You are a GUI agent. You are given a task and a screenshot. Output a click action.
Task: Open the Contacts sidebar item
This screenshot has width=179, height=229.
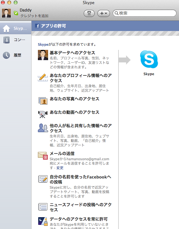pos(16,40)
